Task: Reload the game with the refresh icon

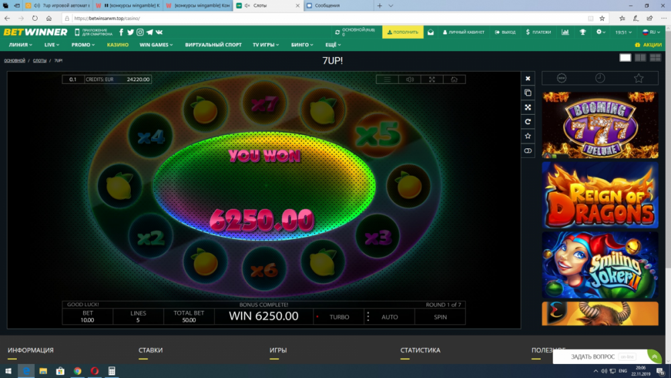Action: pos(528,122)
